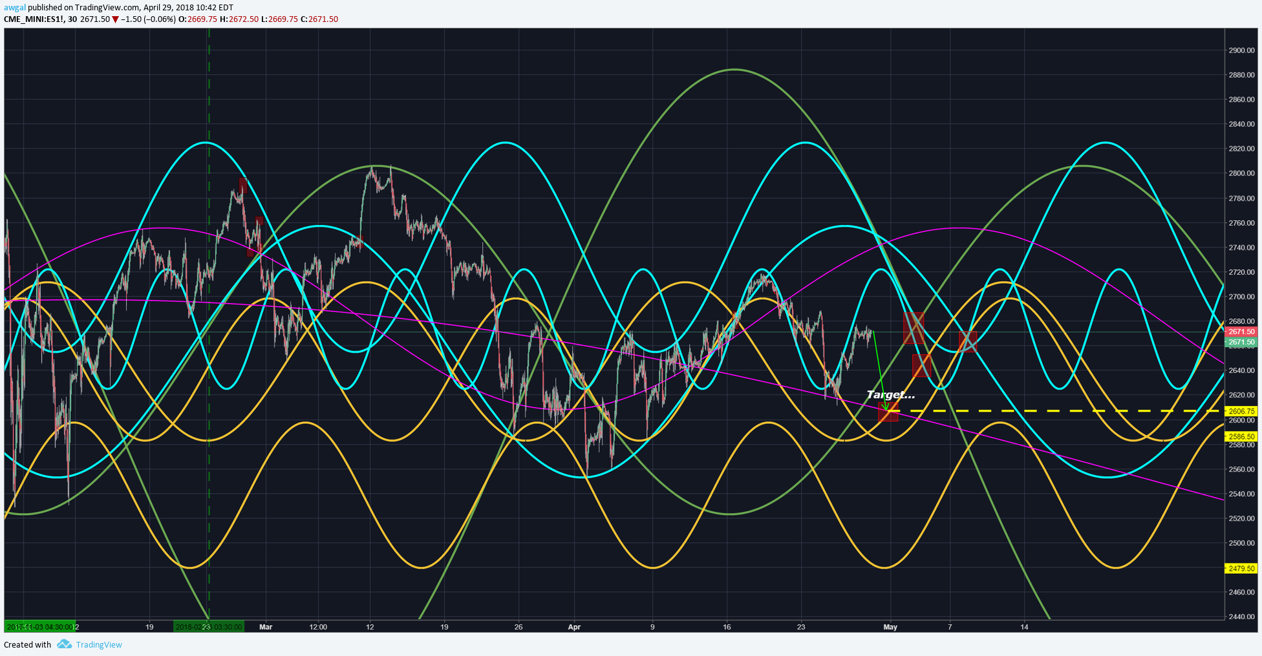Click the Created with caption text
This screenshot has width=1262, height=656.
point(27,644)
